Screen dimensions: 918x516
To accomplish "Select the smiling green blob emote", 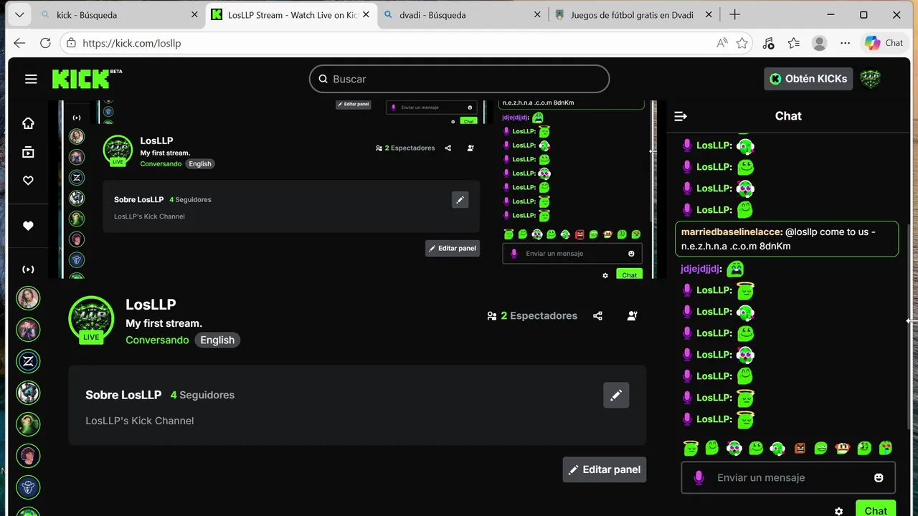I will pos(756,448).
